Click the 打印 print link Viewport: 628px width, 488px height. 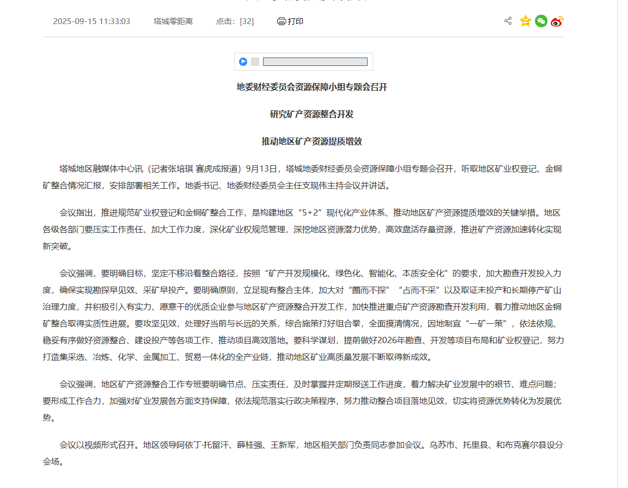click(x=295, y=21)
